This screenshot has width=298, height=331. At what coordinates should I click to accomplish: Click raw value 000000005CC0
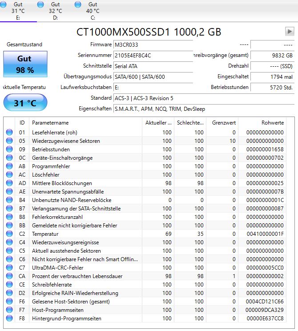[x=265, y=268]
